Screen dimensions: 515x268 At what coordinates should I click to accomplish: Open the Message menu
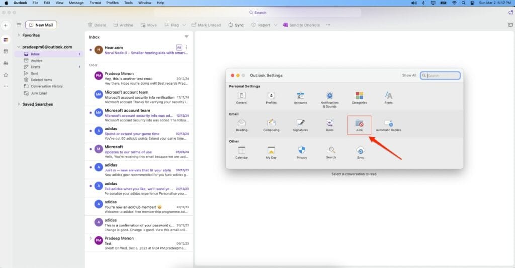click(x=76, y=3)
